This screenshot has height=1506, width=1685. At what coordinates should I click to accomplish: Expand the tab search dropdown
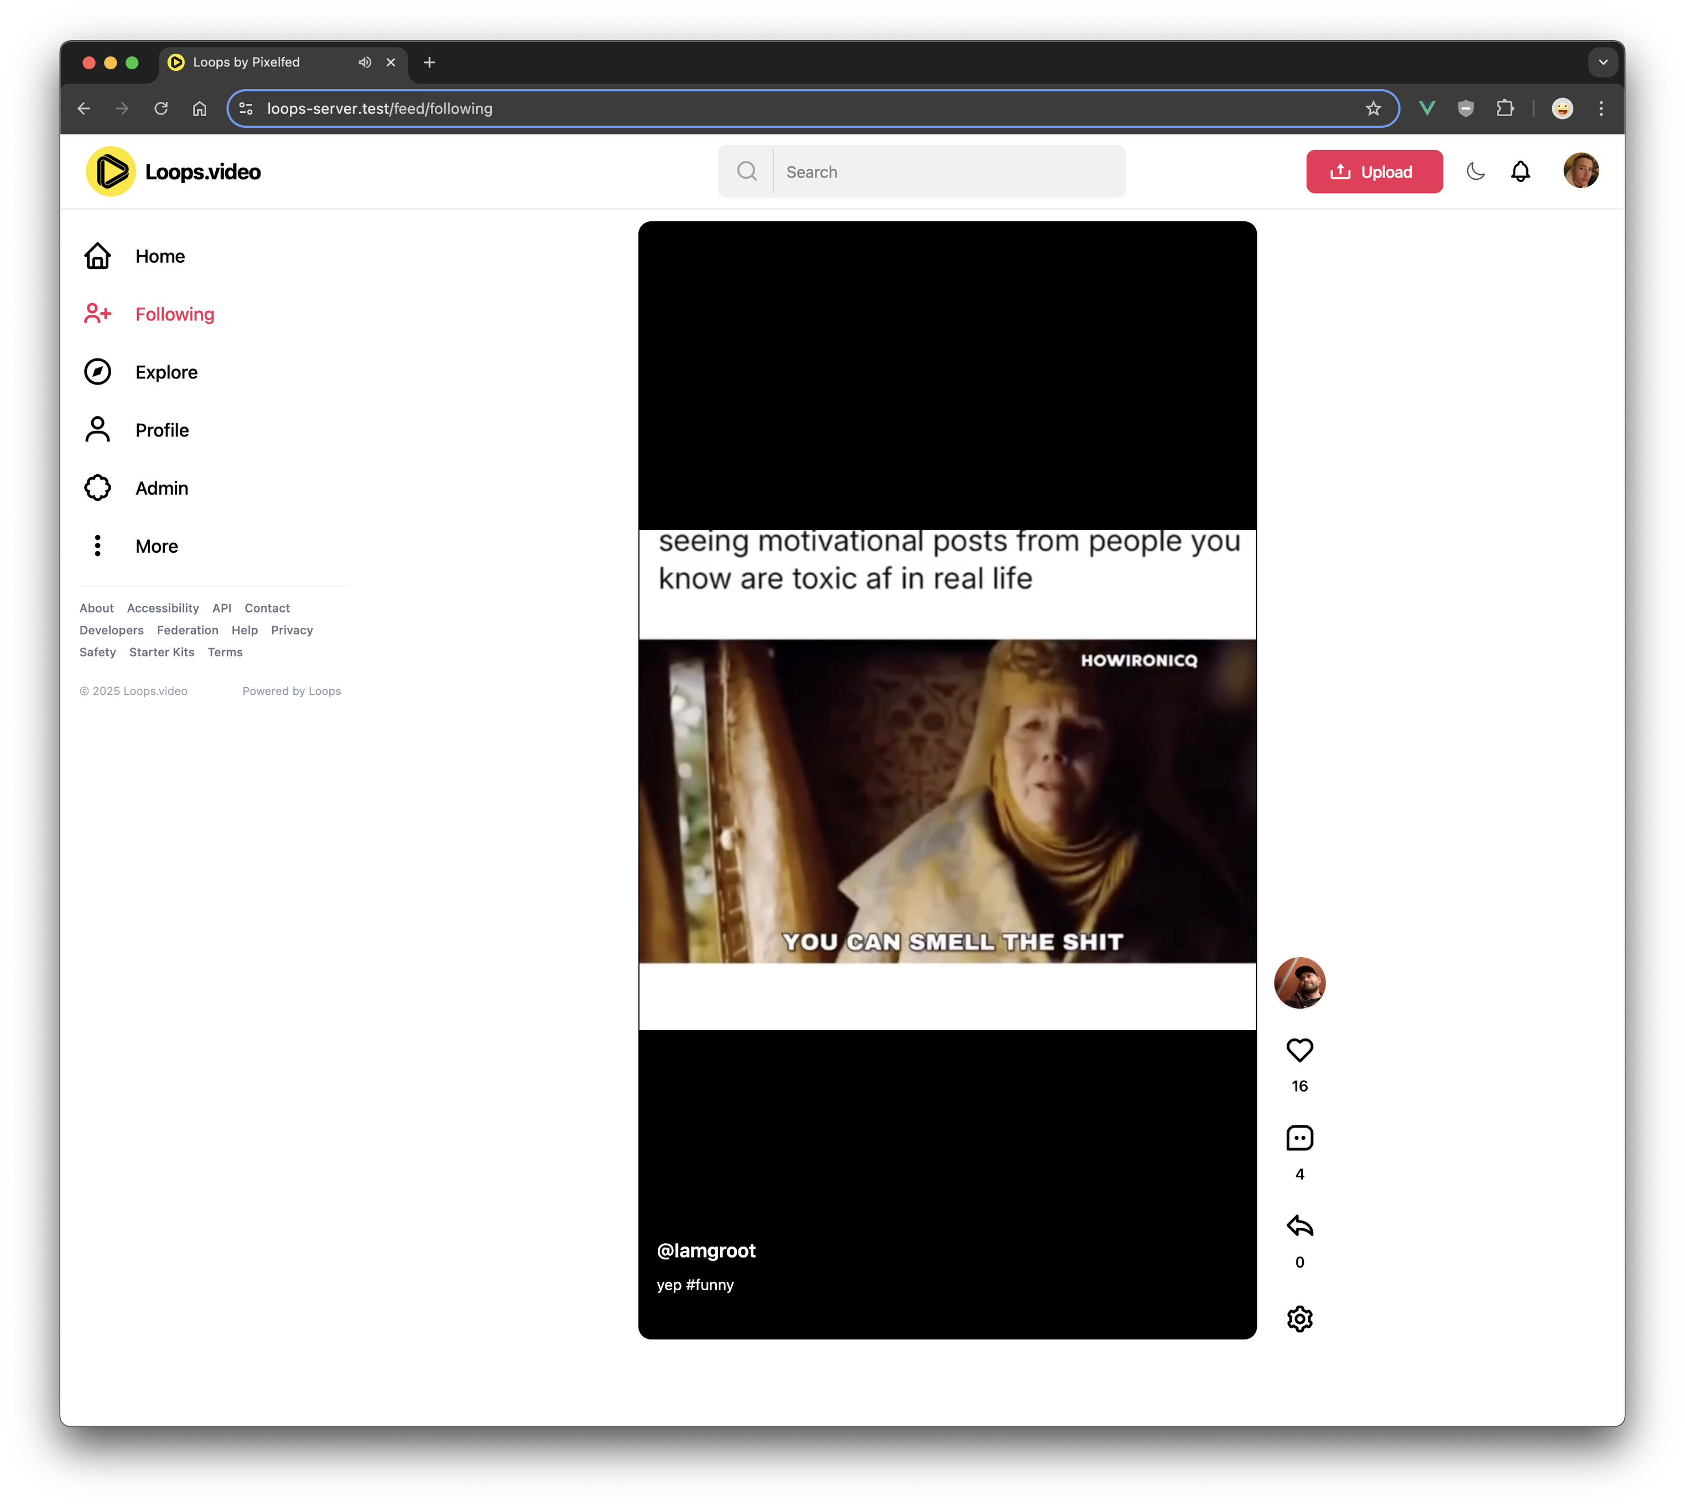(x=1603, y=62)
